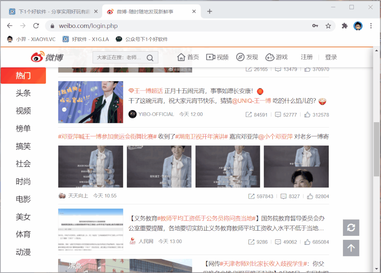This screenshot has height=273, width=381.
Task: Open 首页 in Weibo navigation
Action: pos(188,57)
